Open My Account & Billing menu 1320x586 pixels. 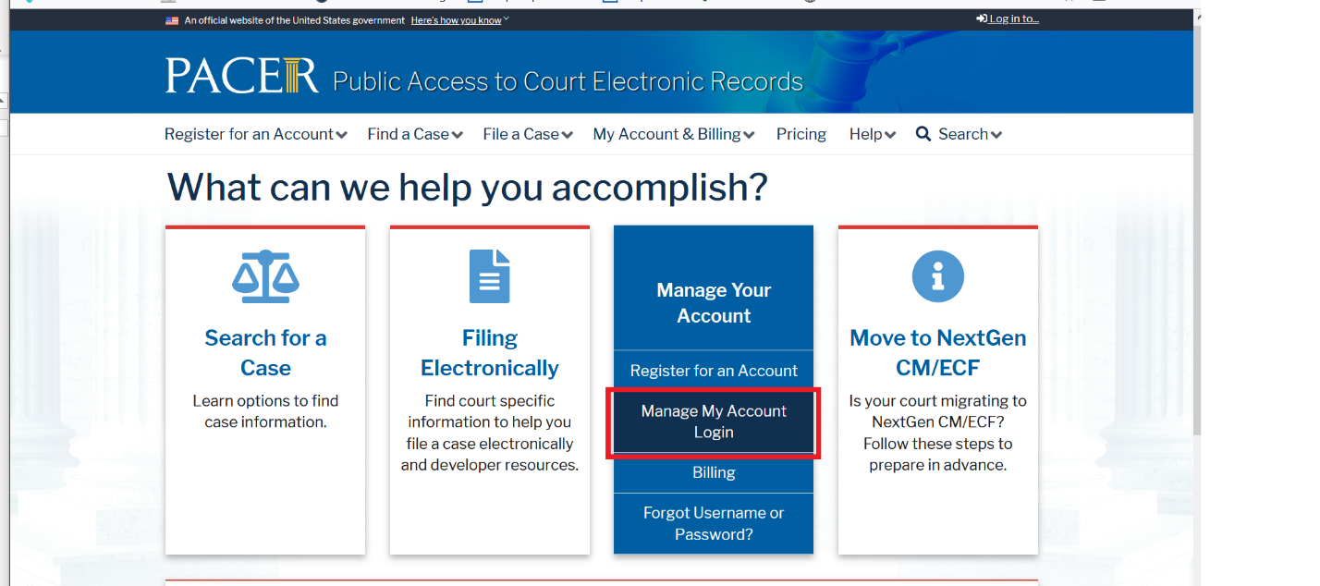point(674,134)
